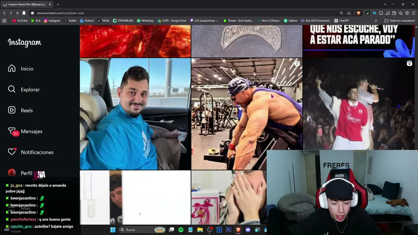Click the taskbar Buscar search box

[x=143, y=230]
